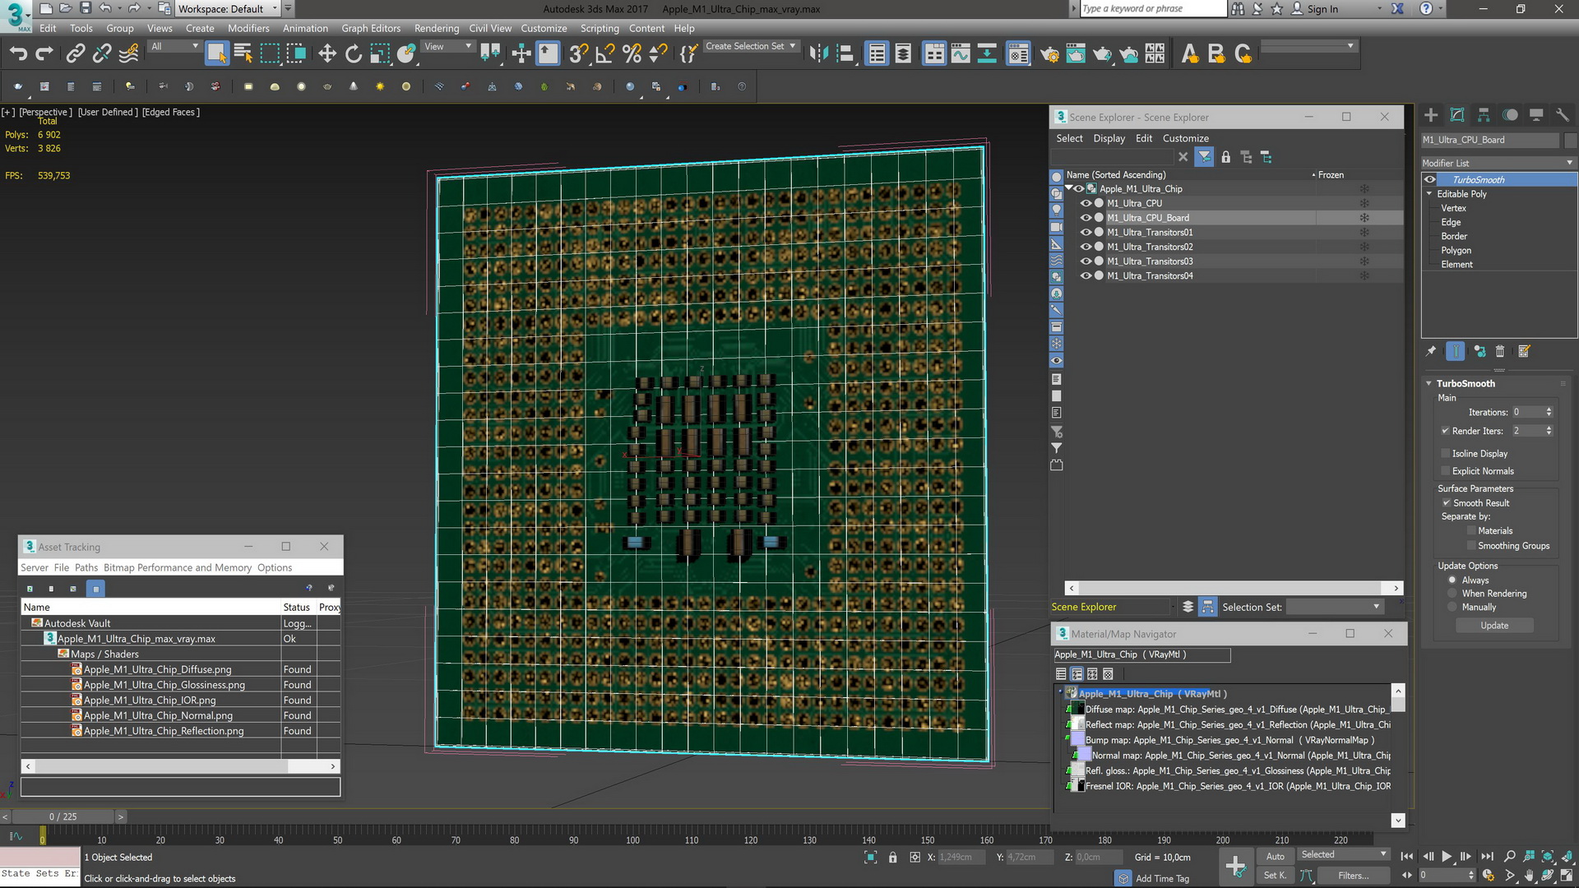Click the Always radio button in Update Options

(1451, 579)
